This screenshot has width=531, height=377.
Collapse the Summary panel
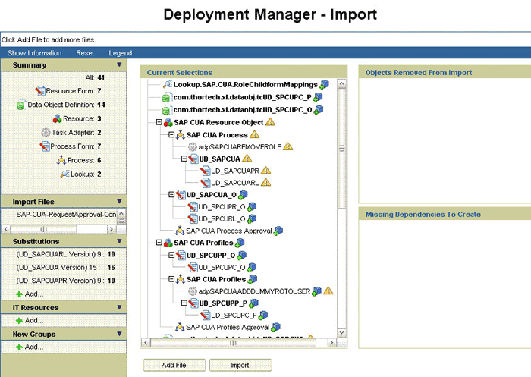coord(119,64)
